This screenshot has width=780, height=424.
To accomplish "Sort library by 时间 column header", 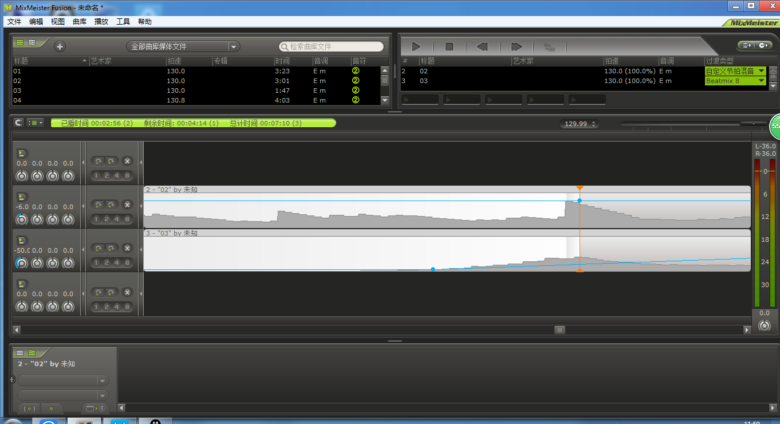I will [293, 61].
